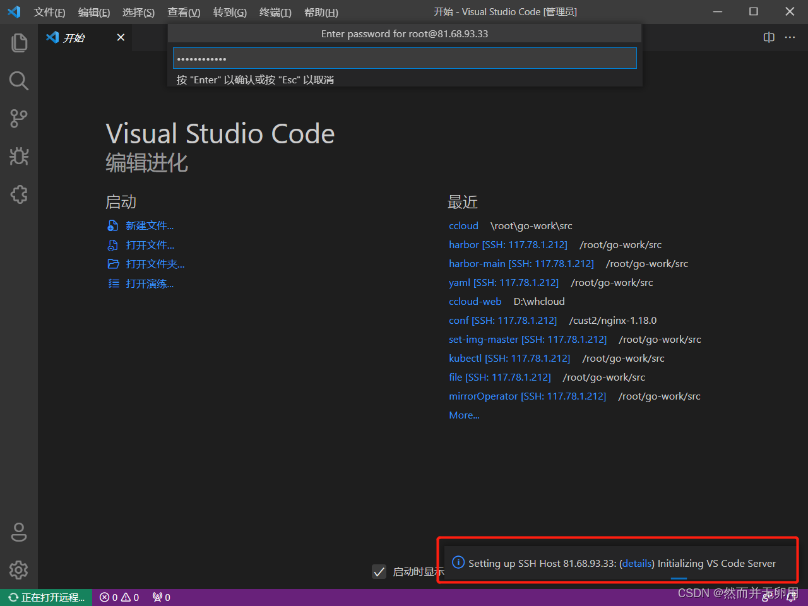Click the new file icon beside 新建文件
The width and height of the screenshot is (808, 606).
tap(113, 225)
